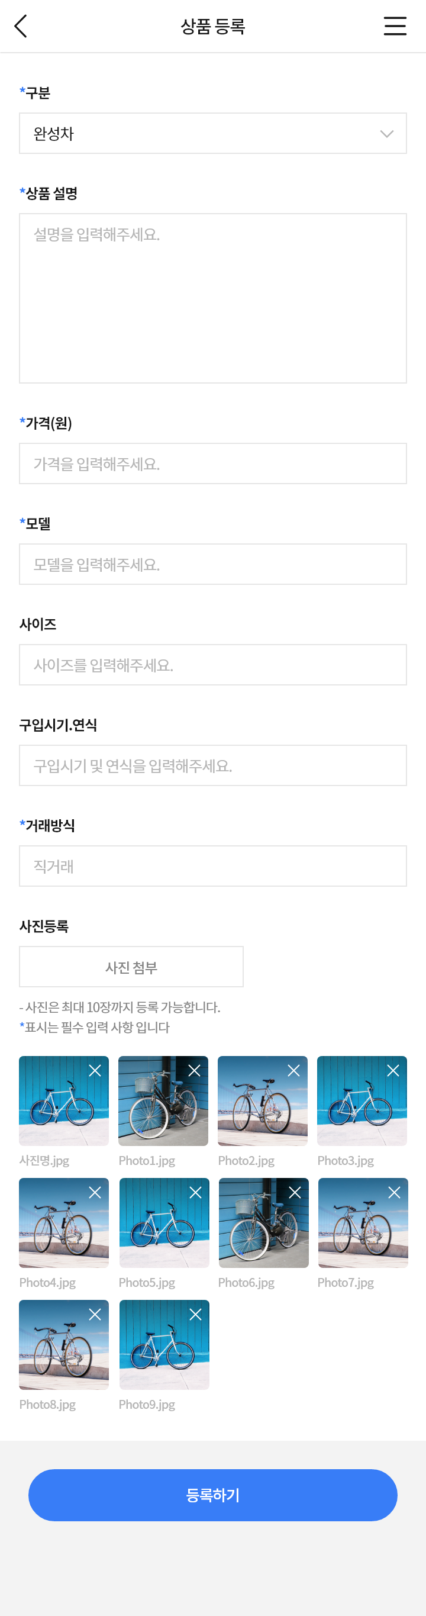Viewport: 426px width, 1616px height.
Task: Open the hamburger menu
Action: [395, 27]
